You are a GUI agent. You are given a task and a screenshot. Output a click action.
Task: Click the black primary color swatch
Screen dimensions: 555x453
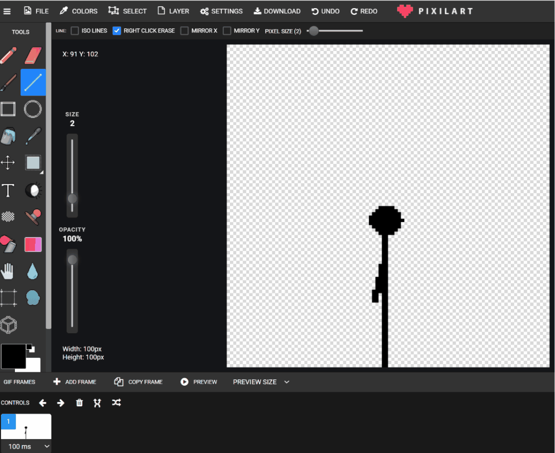13,356
